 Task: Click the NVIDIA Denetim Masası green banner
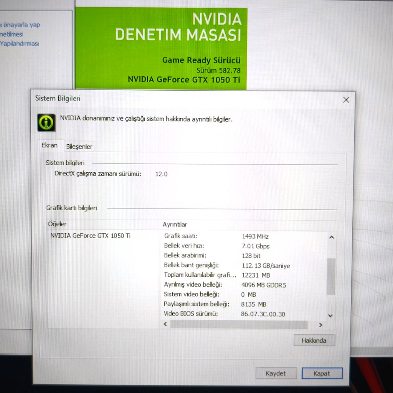point(161,48)
